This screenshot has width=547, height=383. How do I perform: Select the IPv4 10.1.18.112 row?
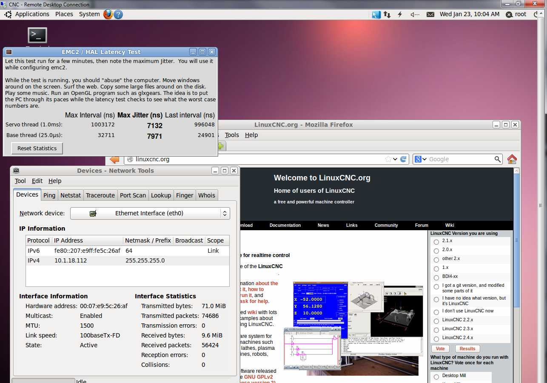pos(128,260)
